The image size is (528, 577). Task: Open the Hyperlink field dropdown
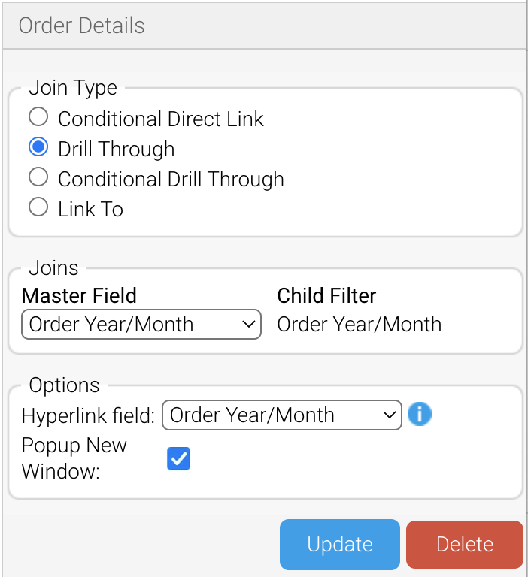282,415
